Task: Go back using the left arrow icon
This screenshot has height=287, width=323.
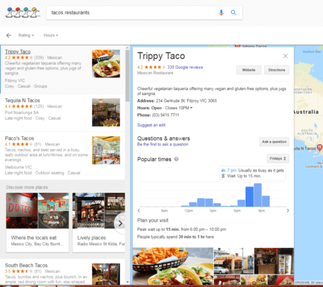Action: (9, 35)
